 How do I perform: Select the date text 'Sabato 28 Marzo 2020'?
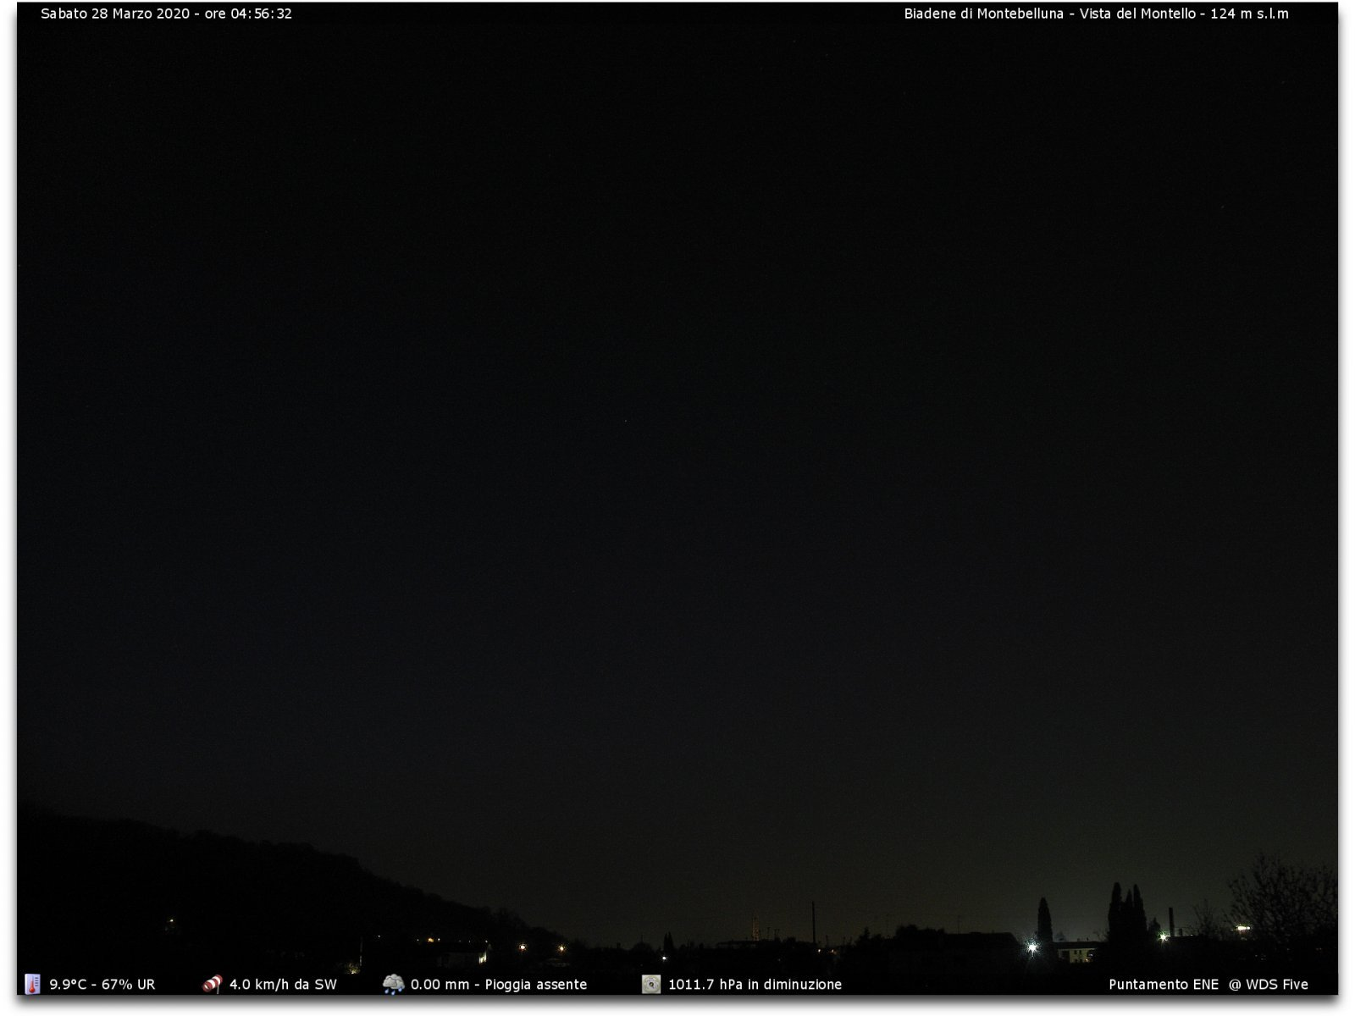tap(115, 14)
